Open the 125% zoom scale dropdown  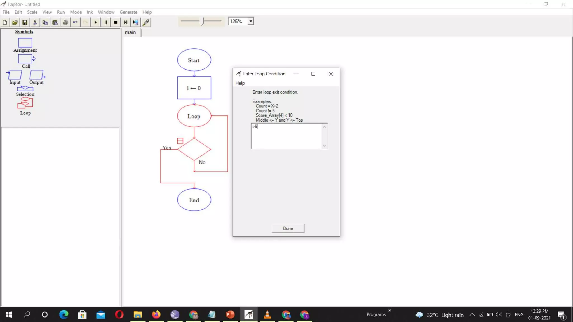(x=251, y=21)
